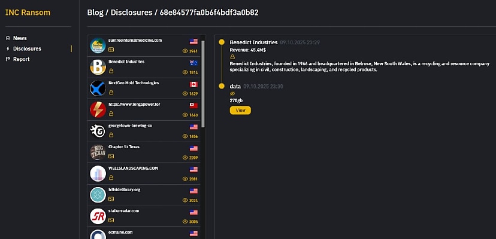Click the Canadian flag on NextGen Mold row

click(193, 84)
